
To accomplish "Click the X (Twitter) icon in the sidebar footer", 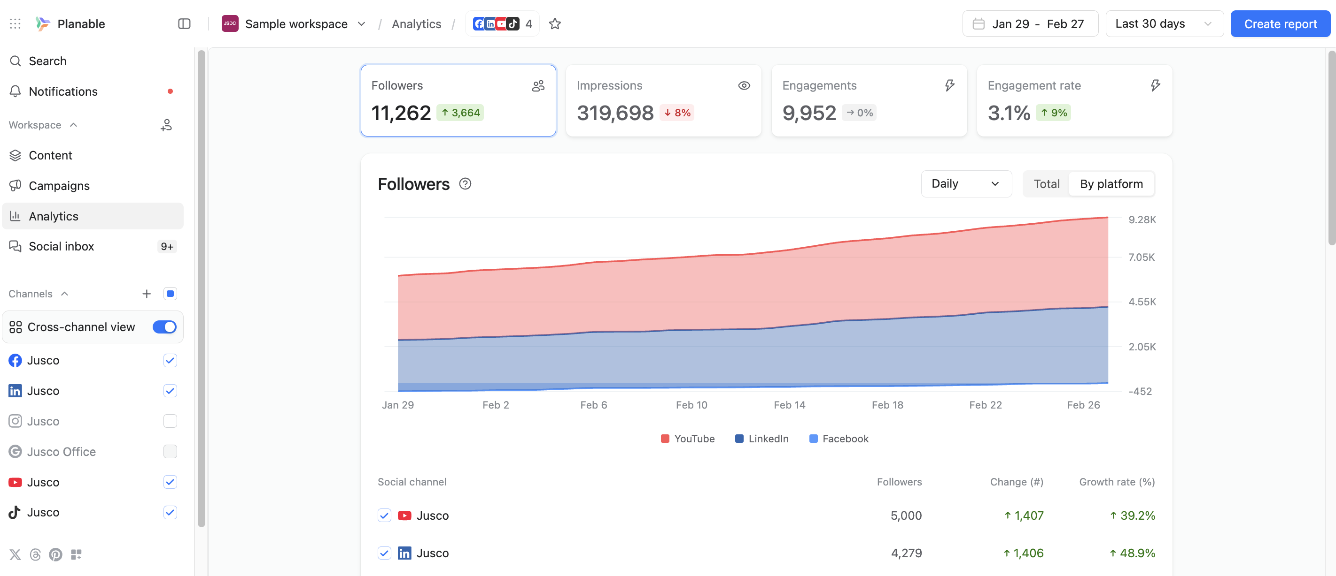I will [x=15, y=555].
